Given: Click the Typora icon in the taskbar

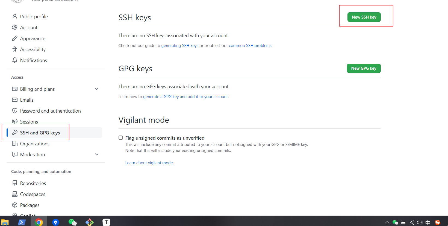Looking at the screenshot, I should (106, 222).
